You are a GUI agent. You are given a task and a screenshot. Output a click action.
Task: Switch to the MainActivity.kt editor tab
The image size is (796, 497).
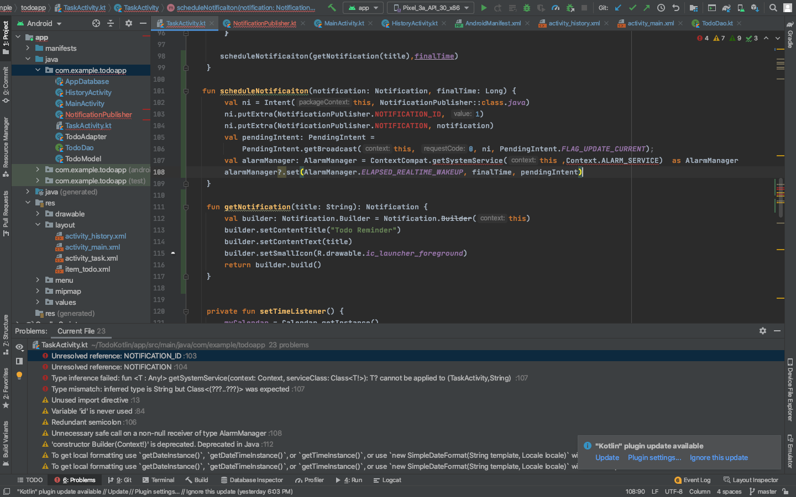[x=343, y=23]
